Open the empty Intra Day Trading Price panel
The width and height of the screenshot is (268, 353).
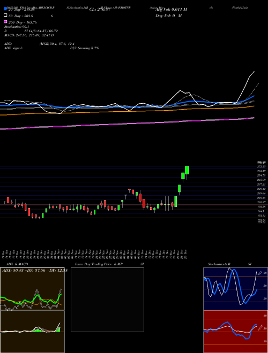107,300
